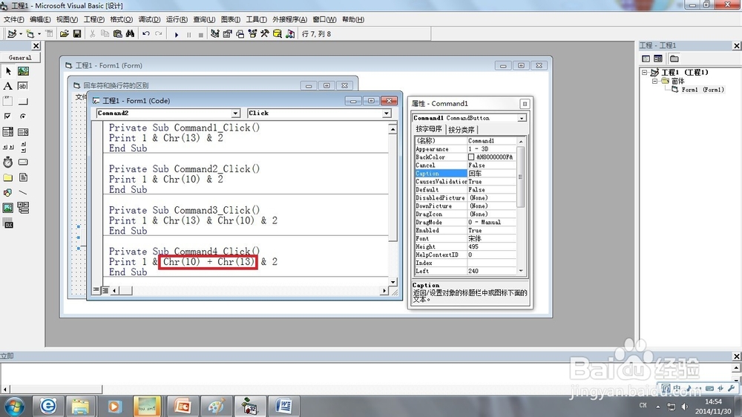The width and height of the screenshot is (742, 417).
Task: Click the Undo toolbar icon
Action: (146, 33)
